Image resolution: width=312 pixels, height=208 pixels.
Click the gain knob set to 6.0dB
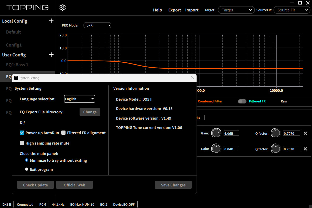click(x=216, y=133)
